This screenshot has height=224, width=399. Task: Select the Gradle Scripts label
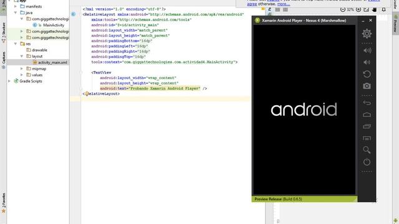[x=31, y=81]
